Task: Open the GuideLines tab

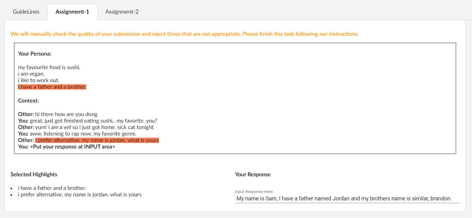Action: (x=26, y=12)
